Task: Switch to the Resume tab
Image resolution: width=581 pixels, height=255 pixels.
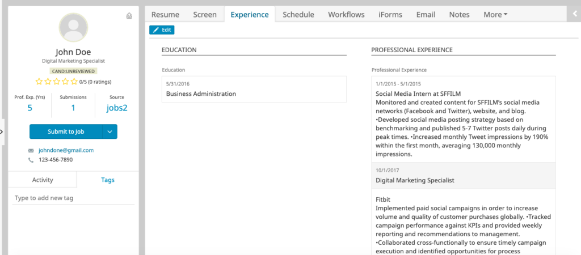Action: pyautogui.click(x=165, y=15)
